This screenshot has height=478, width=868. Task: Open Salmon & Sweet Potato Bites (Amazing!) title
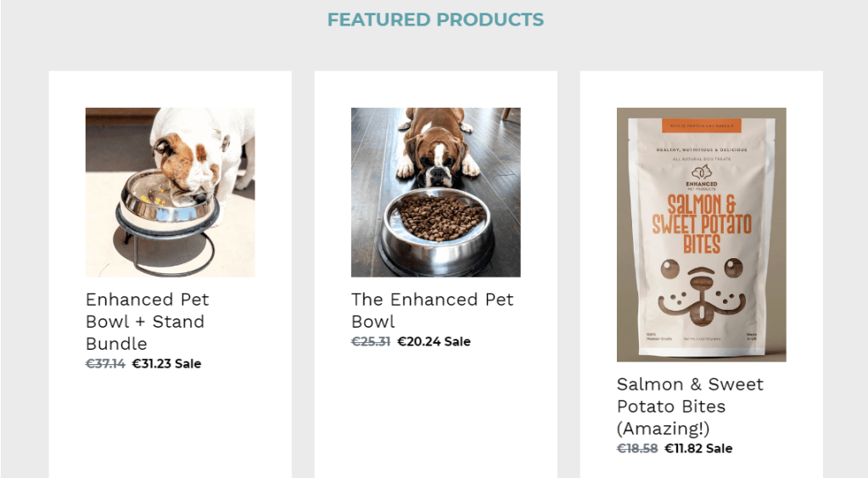[x=690, y=406]
